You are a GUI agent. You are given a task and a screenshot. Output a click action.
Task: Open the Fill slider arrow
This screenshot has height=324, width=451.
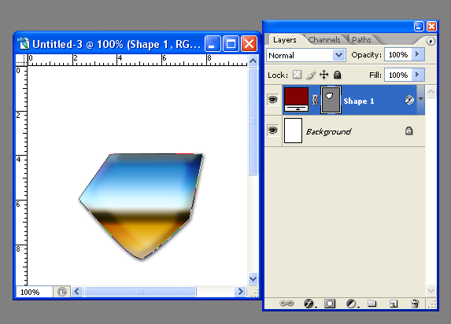418,75
